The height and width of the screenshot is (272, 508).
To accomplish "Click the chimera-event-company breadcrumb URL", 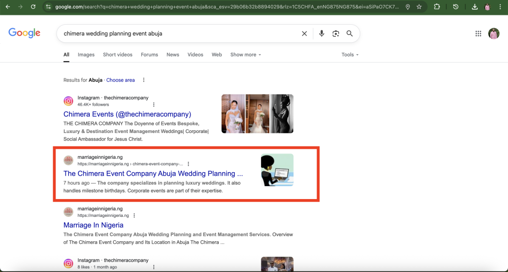I will pyautogui.click(x=130, y=164).
